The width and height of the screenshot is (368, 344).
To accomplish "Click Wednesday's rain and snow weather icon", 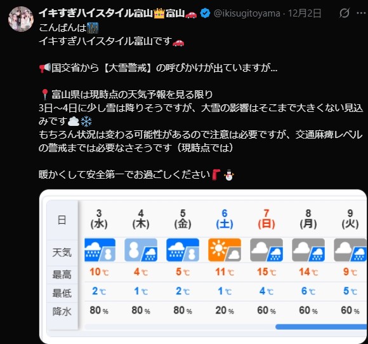I will point(100,250).
